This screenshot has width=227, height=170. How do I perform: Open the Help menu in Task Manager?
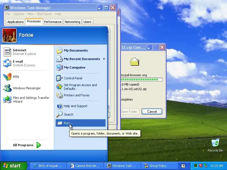pos(58,14)
